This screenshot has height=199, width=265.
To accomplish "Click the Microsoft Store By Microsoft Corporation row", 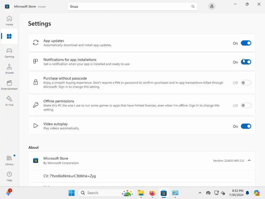I will (x=142, y=160).
